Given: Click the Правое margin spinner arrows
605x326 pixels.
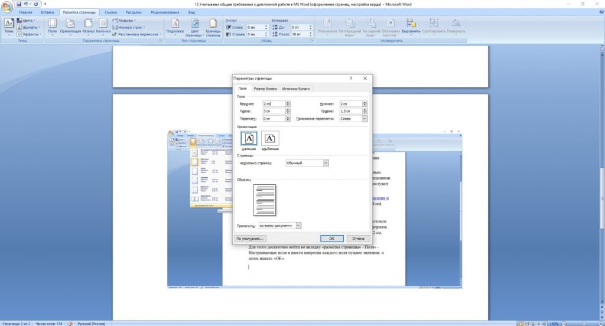Looking at the screenshot, I should coord(365,111).
